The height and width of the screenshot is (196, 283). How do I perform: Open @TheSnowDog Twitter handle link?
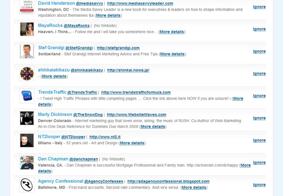point(88,114)
